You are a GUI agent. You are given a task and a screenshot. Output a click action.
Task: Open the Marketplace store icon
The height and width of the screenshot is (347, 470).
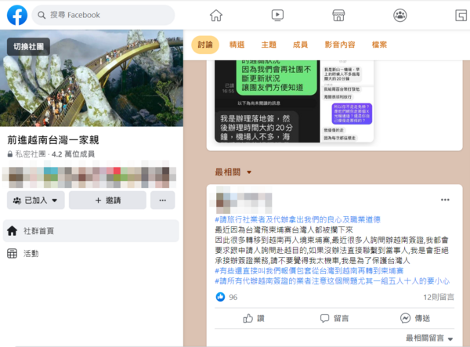pyautogui.click(x=338, y=15)
